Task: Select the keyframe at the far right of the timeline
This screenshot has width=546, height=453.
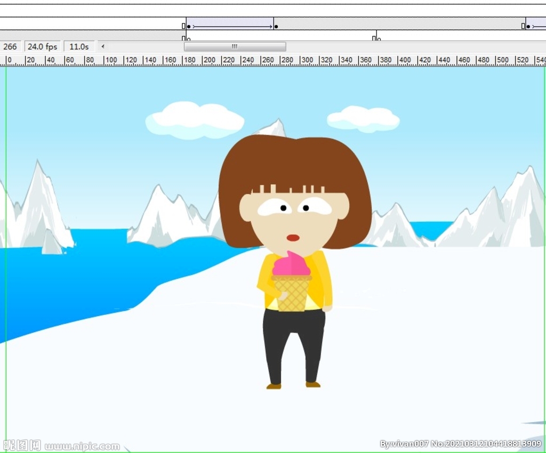Action: click(x=528, y=26)
